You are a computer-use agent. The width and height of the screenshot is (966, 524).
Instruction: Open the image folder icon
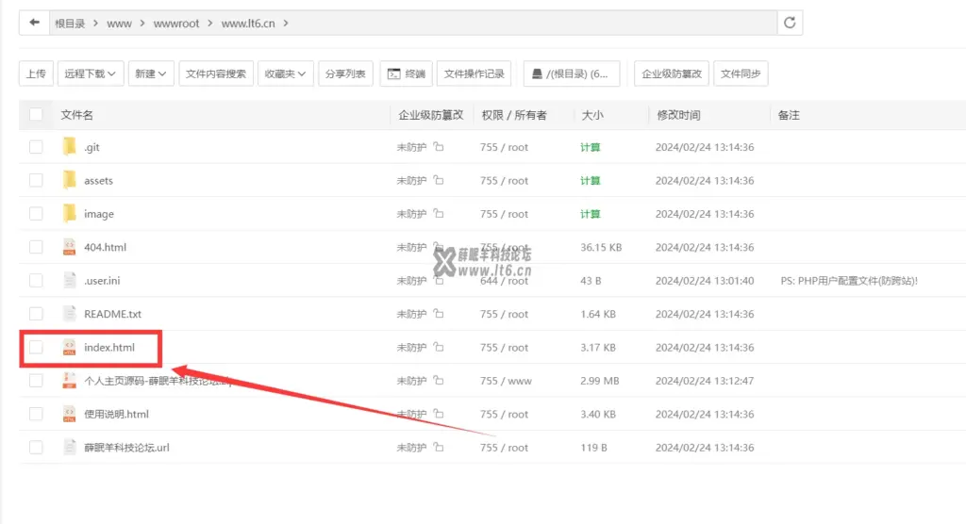click(69, 213)
